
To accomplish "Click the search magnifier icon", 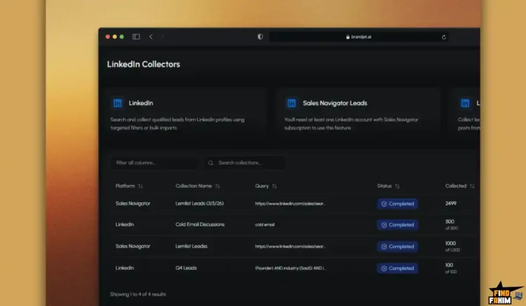I will 211,163.
